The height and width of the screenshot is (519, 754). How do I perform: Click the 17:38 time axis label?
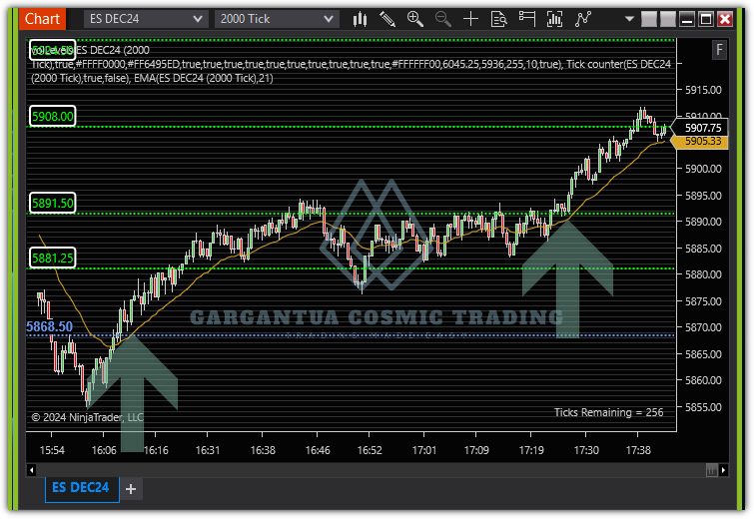coord(638,450)
